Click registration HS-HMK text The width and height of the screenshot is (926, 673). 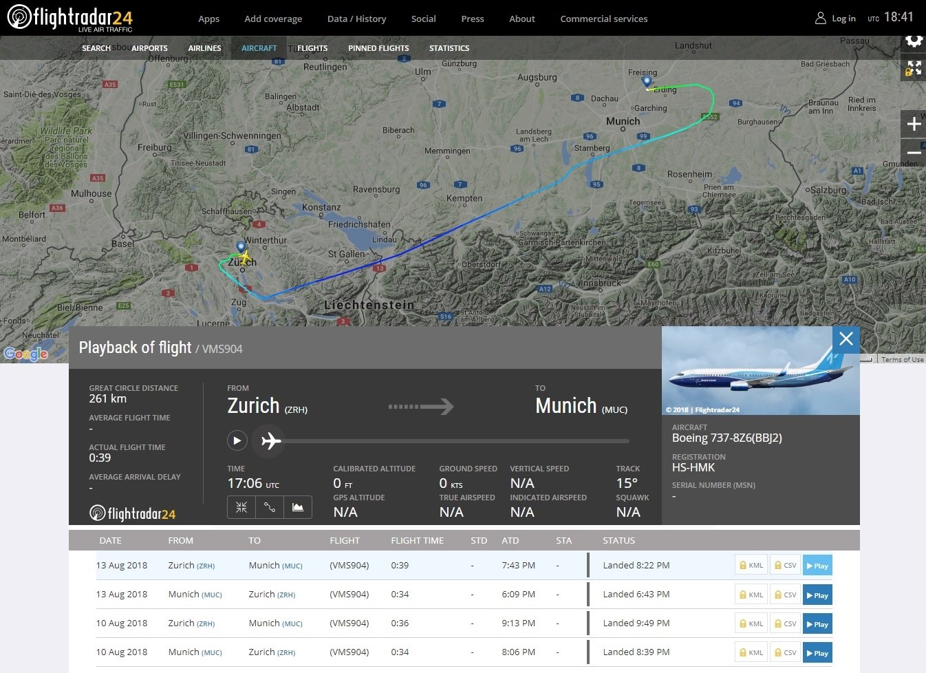tap(693, 468)
